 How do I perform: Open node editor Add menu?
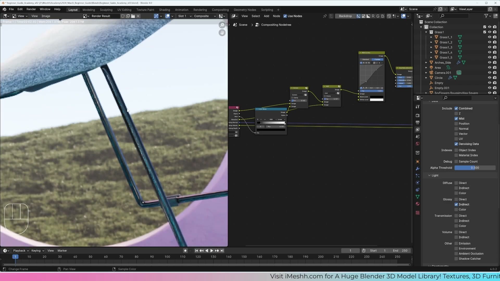pyautogui.click(x=266, y=16)
